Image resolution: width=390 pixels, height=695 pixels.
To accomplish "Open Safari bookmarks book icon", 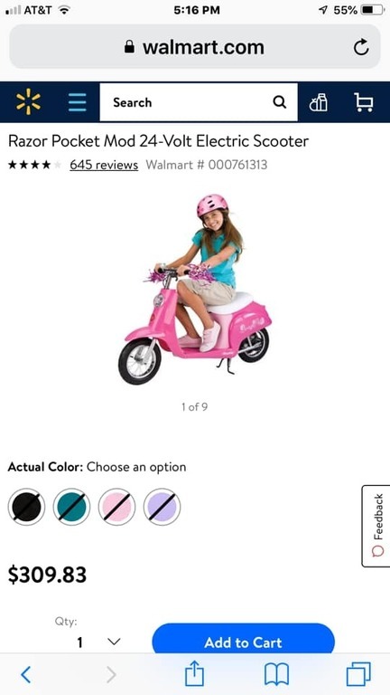I will [276, 674].
